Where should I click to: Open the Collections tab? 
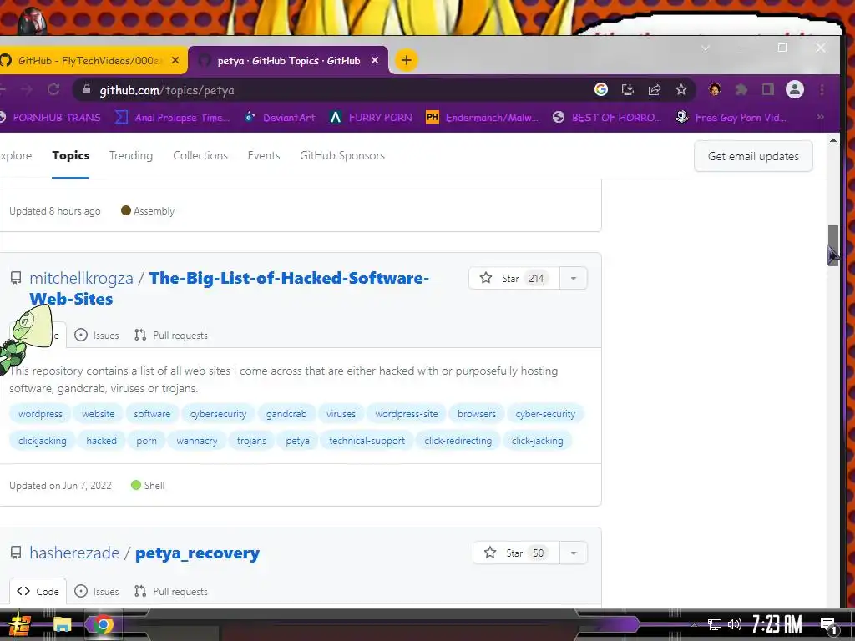(200, 155)
